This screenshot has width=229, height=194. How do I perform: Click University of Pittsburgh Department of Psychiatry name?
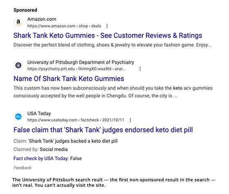(x=81, y=62)
